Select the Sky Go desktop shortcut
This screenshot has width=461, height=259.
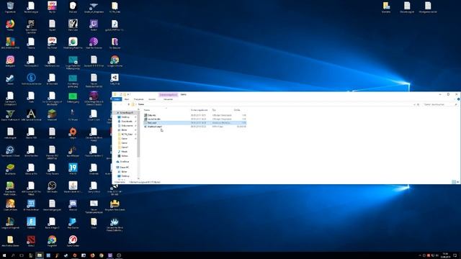pos(52,7)
